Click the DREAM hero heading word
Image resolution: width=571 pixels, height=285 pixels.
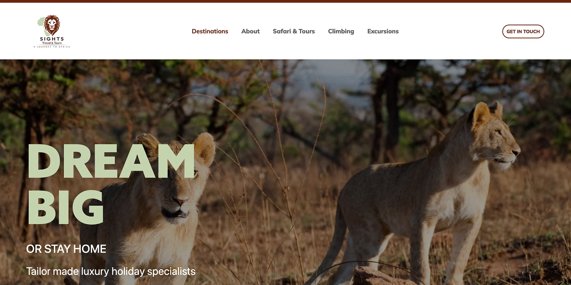111,161
